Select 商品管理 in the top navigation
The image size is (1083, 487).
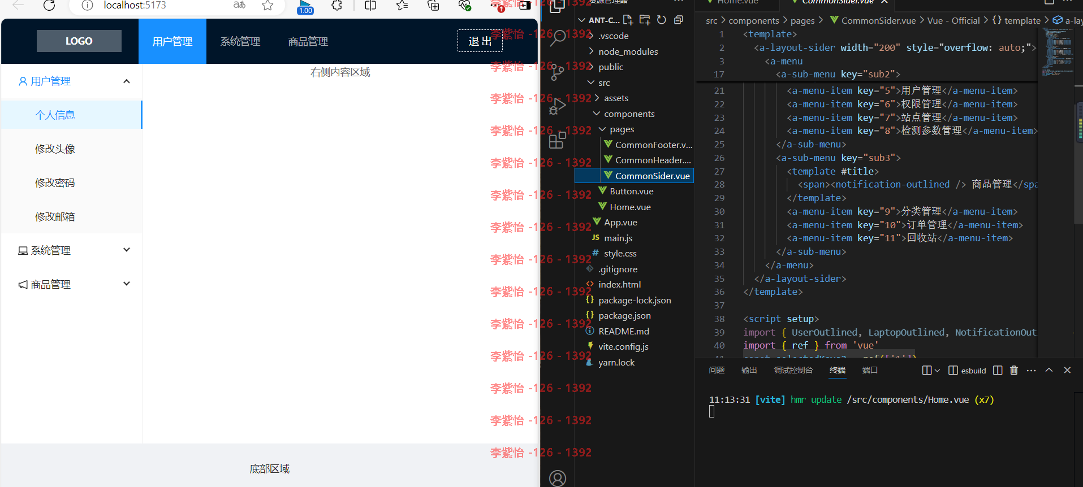(x=308, y=41)
